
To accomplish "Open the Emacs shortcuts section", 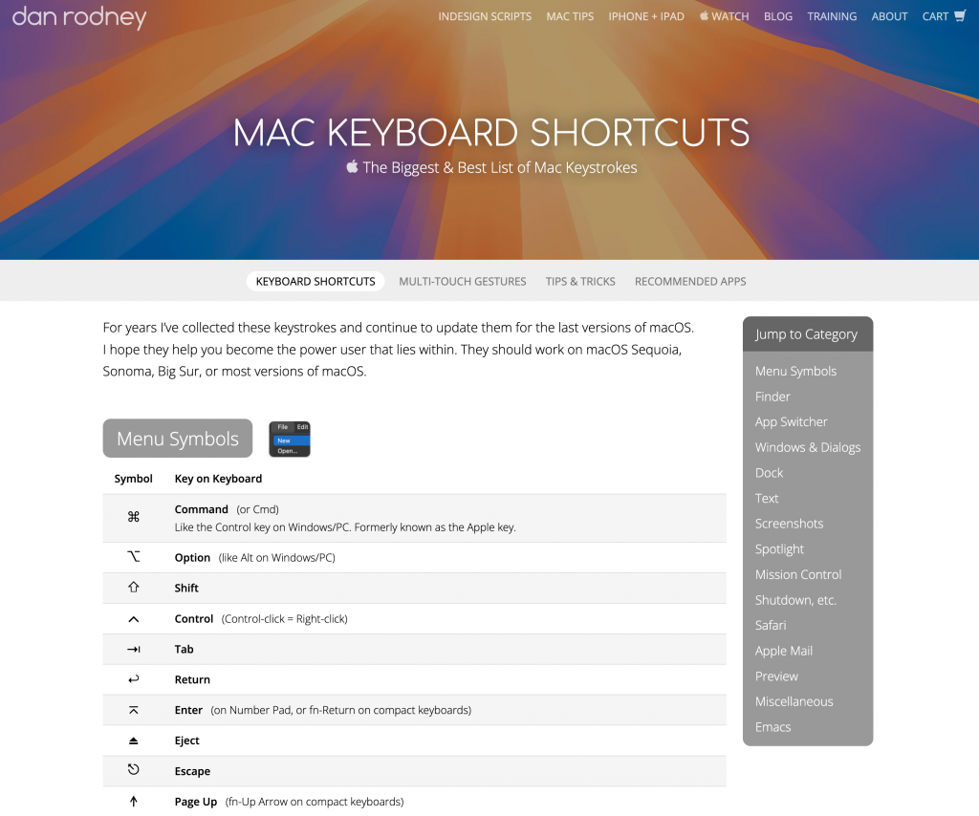I will click(x=772, y=726).
